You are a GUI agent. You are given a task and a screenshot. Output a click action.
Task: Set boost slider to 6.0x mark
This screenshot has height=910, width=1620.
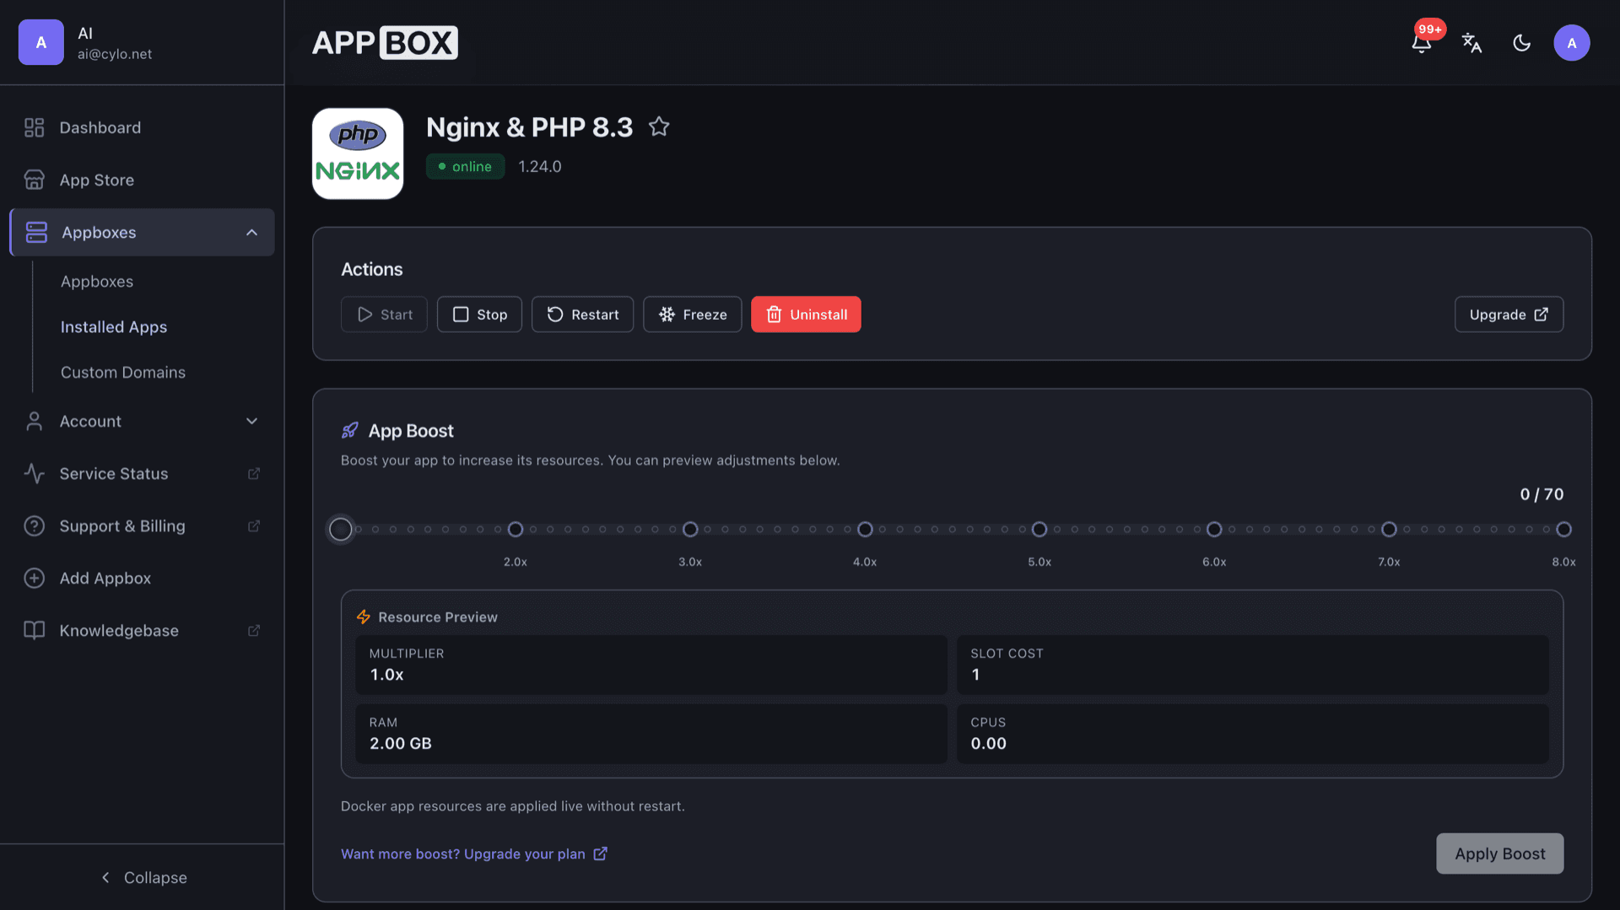[1214, 529]
